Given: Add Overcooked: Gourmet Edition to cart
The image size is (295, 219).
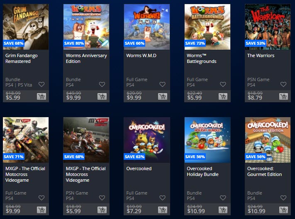Looking at the screenshot, I should 283,210.
